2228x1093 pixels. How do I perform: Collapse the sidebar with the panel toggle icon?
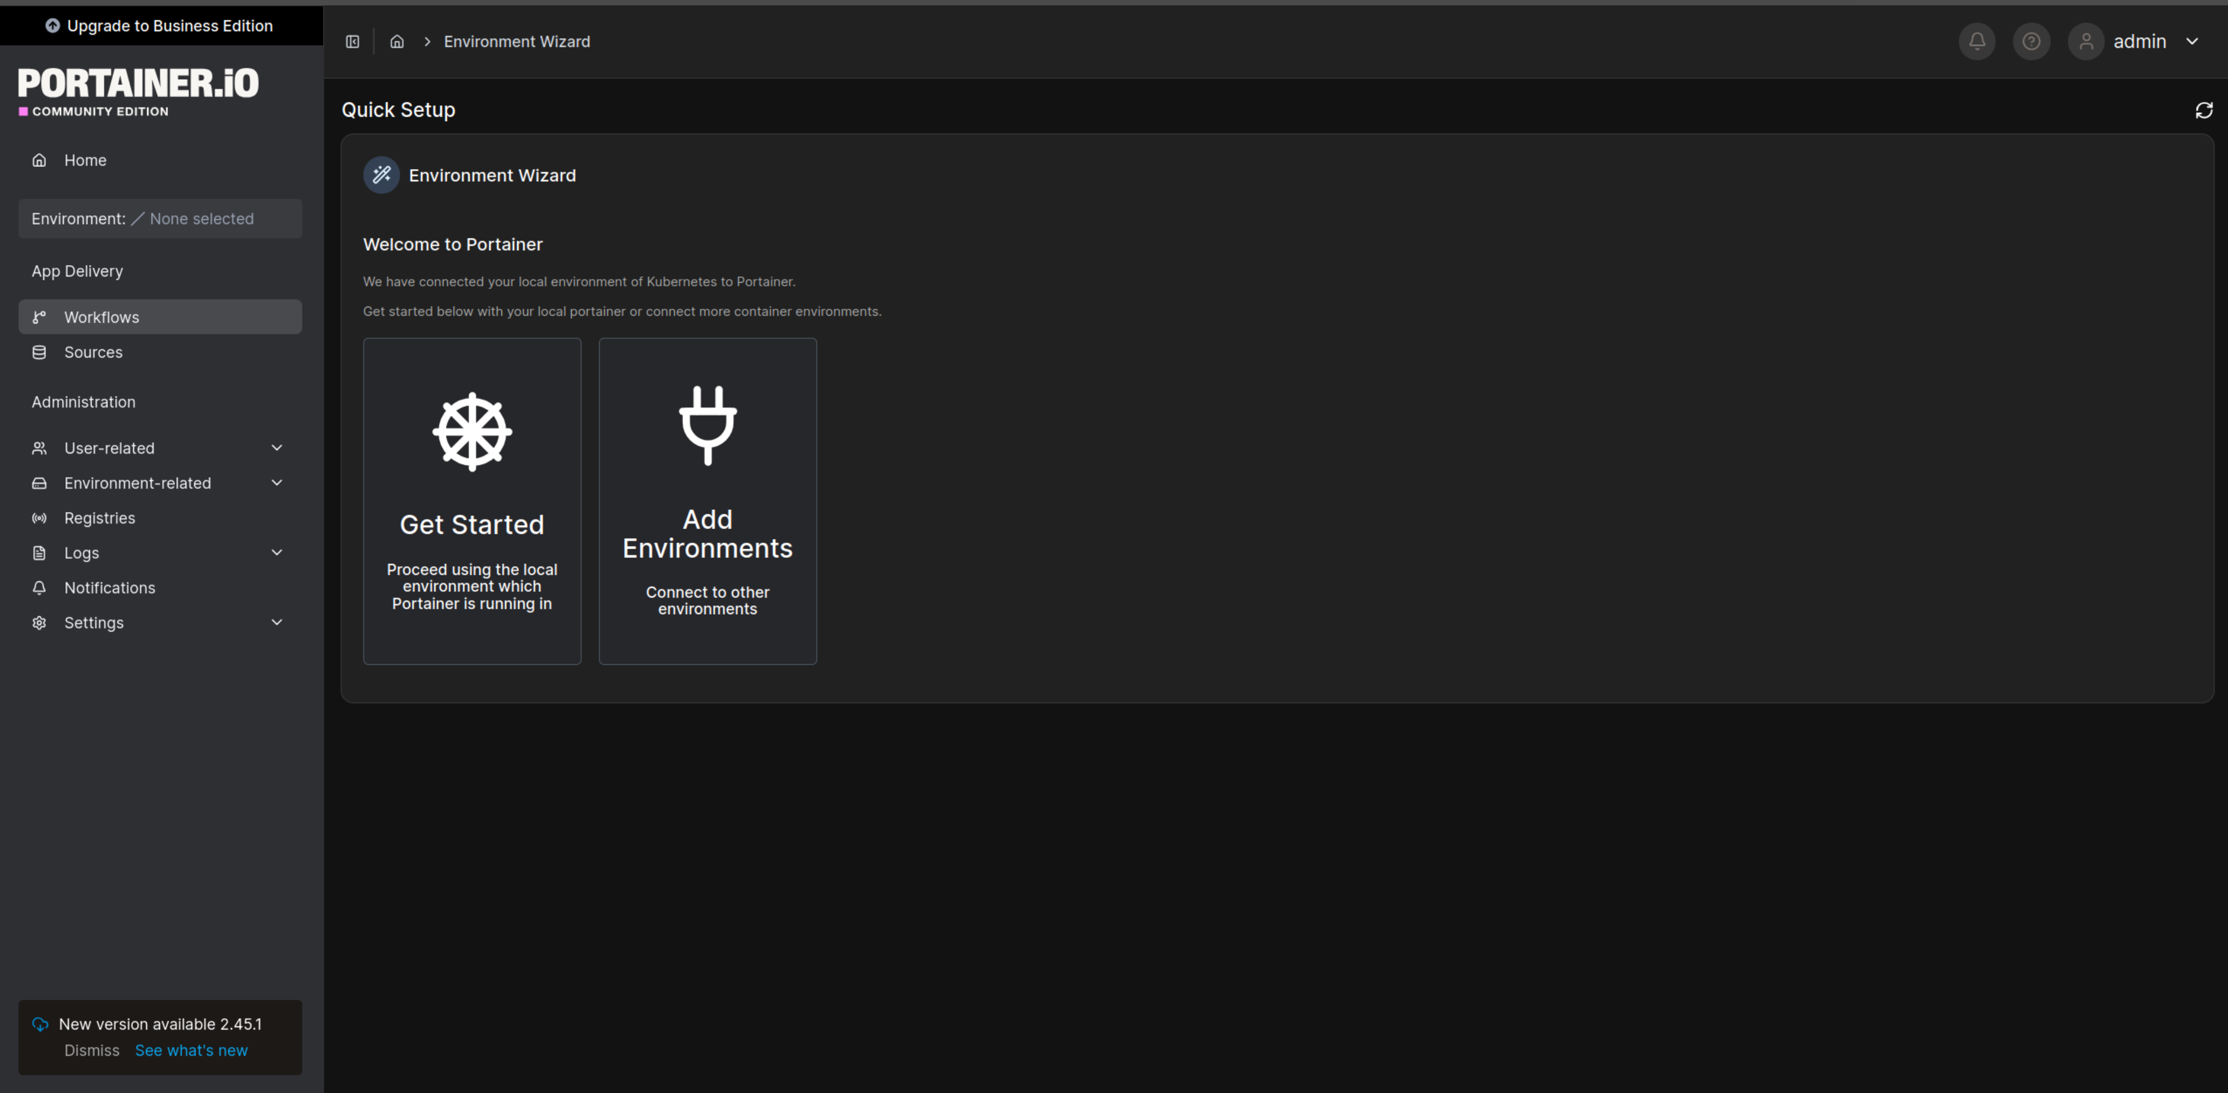(353, 41)
